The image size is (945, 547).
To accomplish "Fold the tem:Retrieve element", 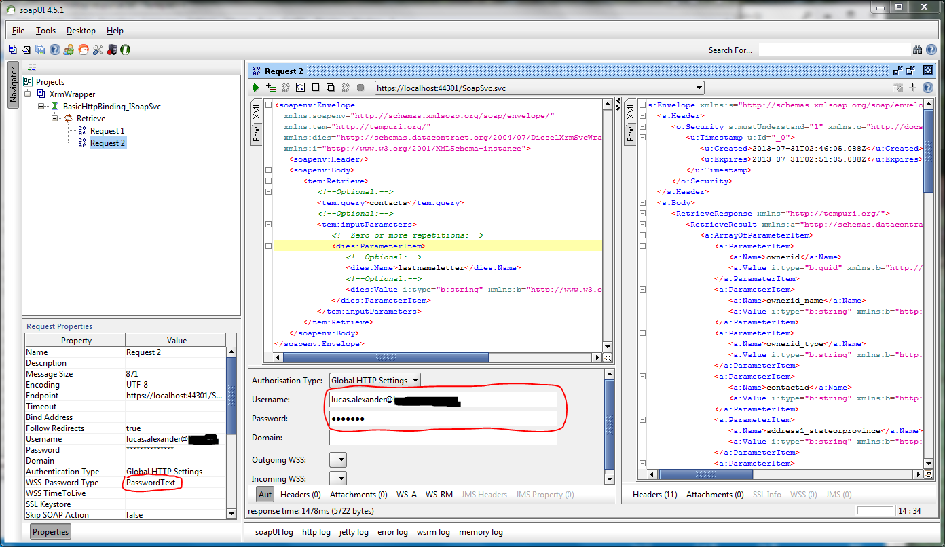I will 269,181.
